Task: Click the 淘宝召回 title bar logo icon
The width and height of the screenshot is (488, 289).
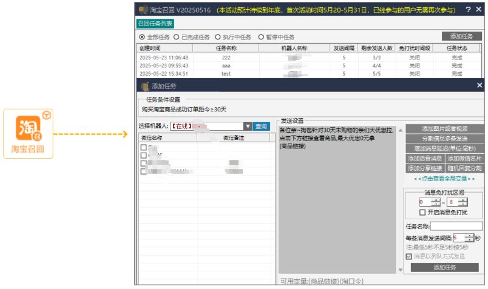Action: (143, 10)
